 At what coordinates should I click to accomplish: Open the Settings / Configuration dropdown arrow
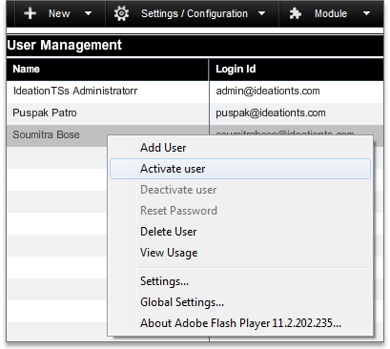tap(261, 13)
